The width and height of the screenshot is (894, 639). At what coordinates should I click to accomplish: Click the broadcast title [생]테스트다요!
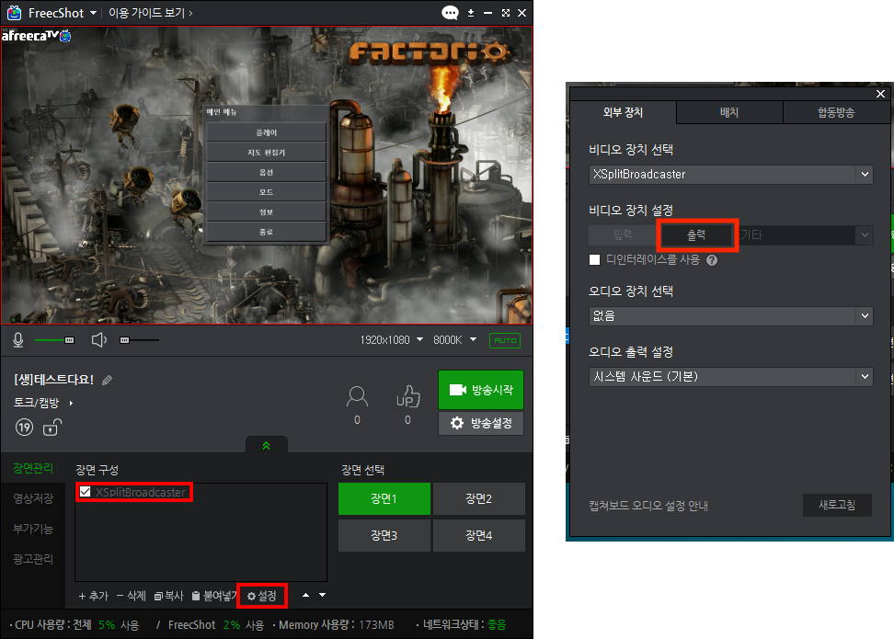click(x=53, y=380)
